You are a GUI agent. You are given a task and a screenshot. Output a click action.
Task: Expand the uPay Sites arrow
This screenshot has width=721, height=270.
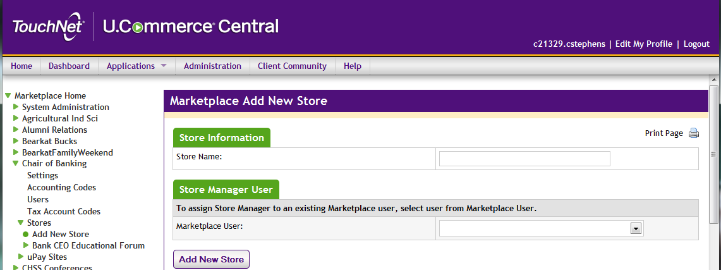pyautogui.click(x=21, y=257)
